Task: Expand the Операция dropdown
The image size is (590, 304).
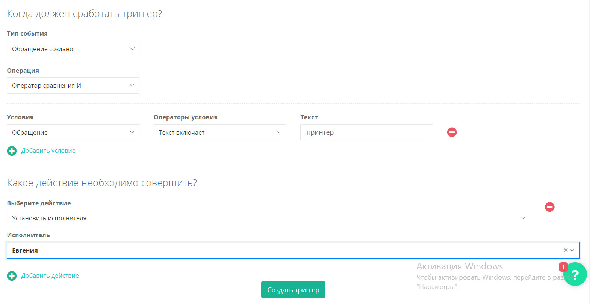Action: [73, 86]
